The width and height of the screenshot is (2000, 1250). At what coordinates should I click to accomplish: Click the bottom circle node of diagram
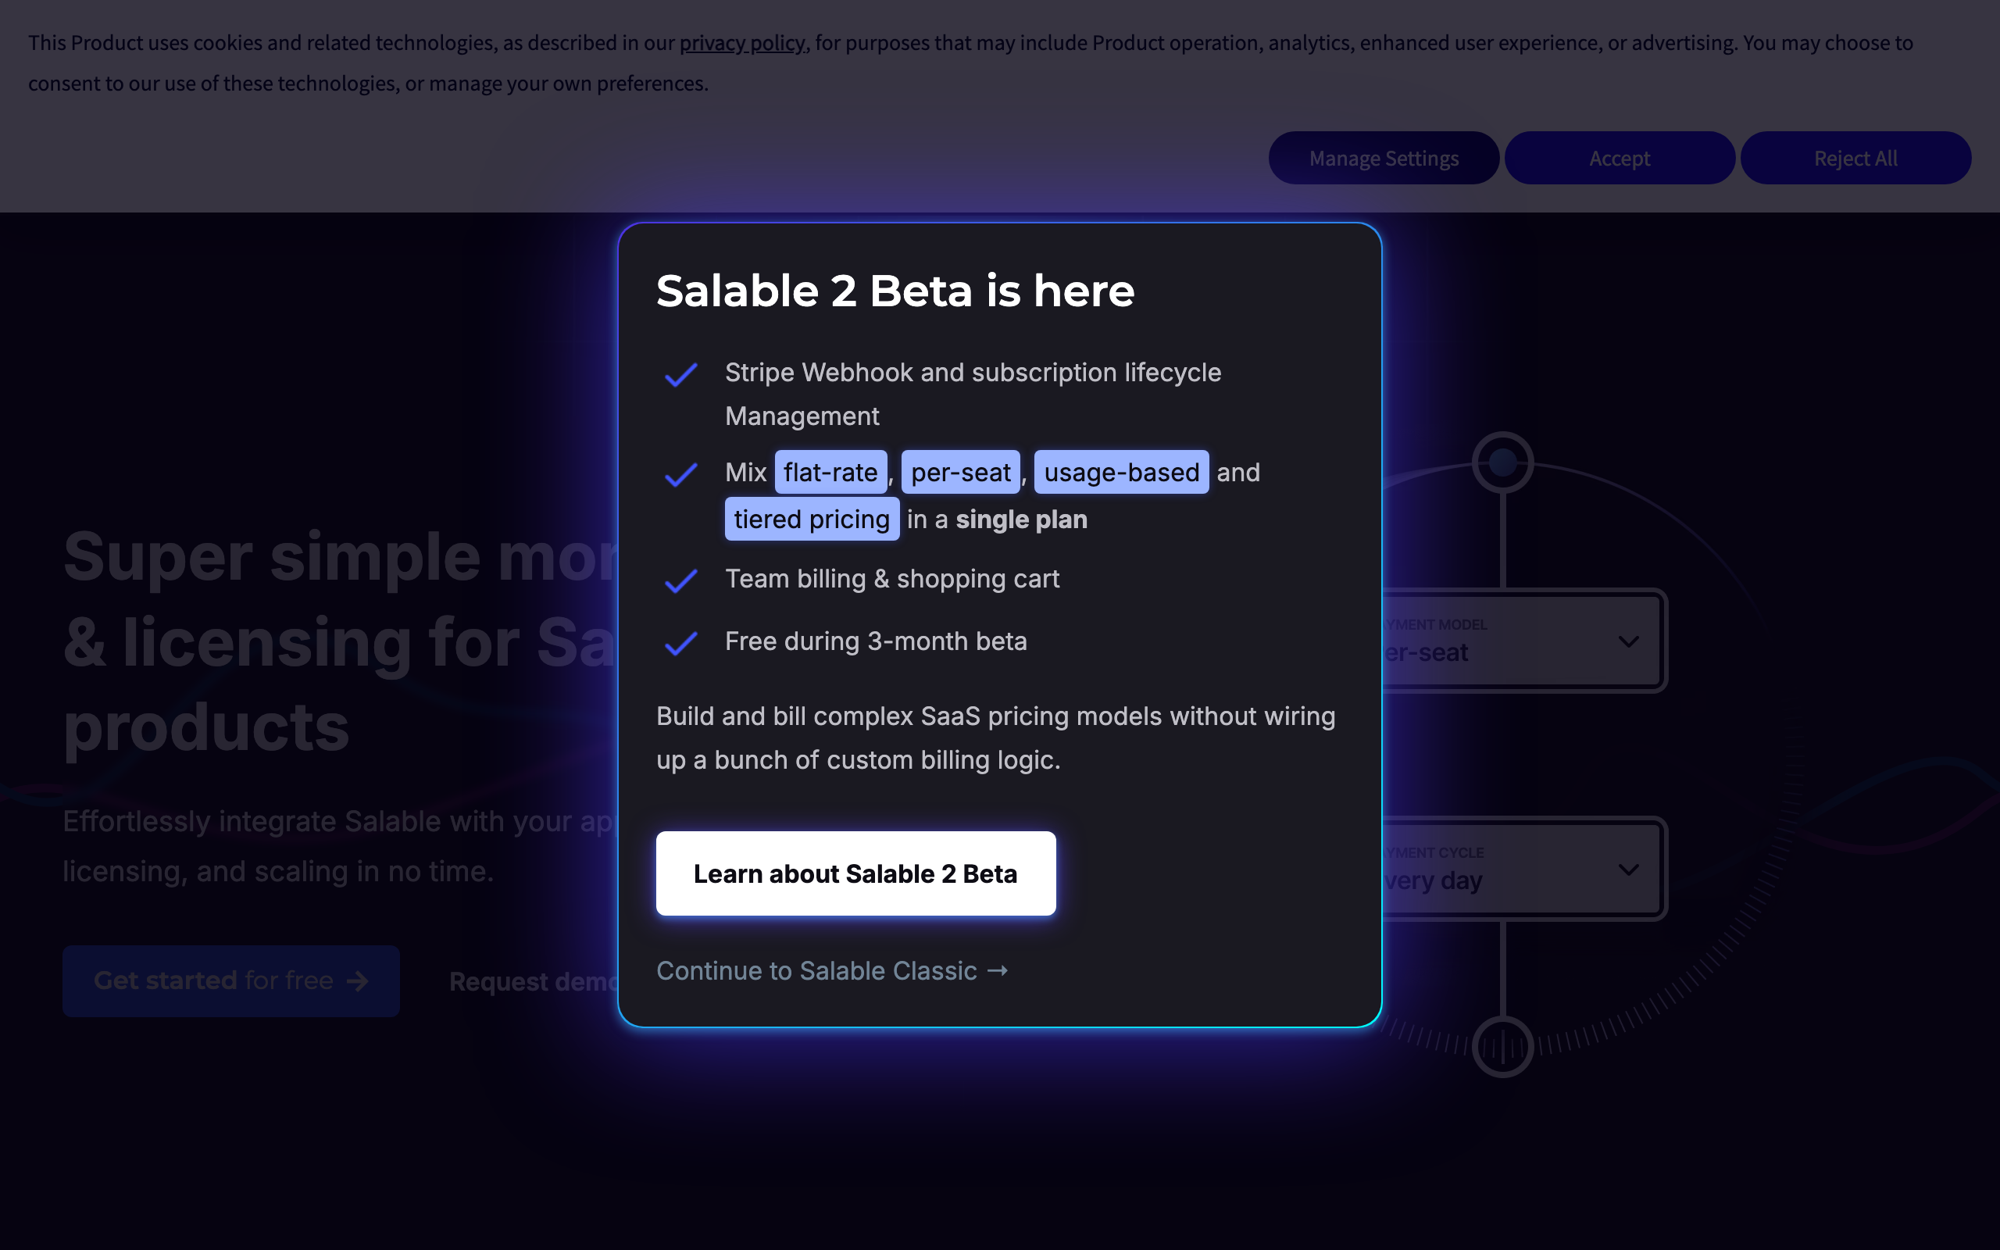point(1502,1048)
